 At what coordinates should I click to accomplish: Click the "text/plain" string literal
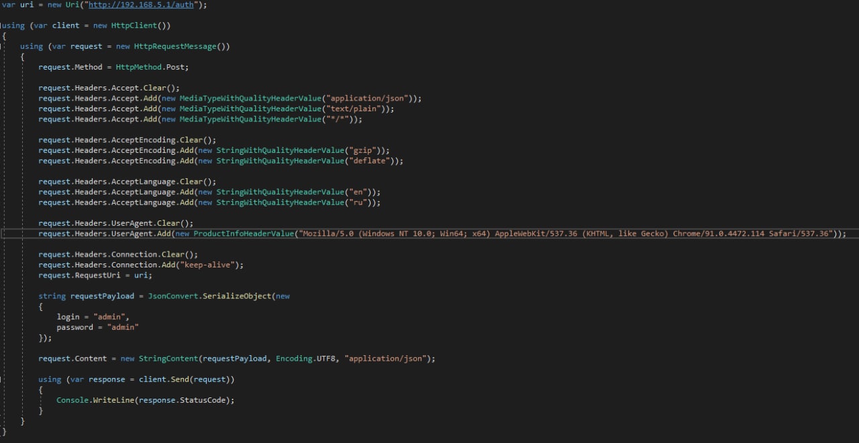(354, 109)
